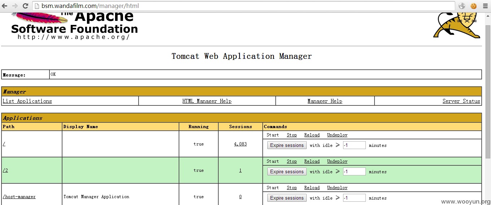The width and height of the screenshot is (491, 205).
Task: Click the Sessions column header
Action: coord(240,127)
